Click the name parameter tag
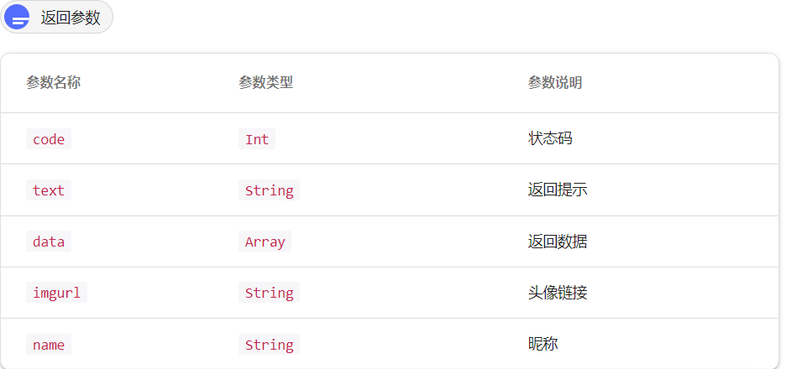Viewport: 786px width, 369px height. pyautogui.click(x=49, y=345)
